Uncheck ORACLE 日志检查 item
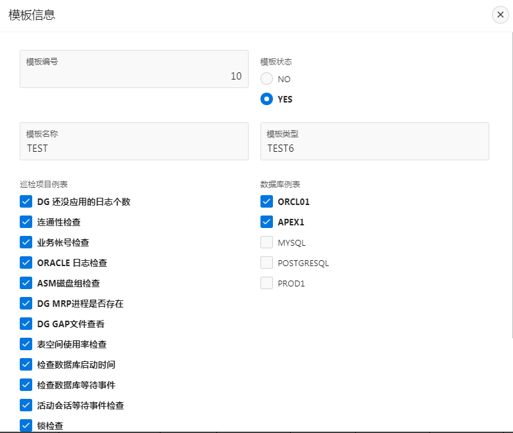This screenshot has width=513, height=433. pyautogui.click(x=26, y=263)
